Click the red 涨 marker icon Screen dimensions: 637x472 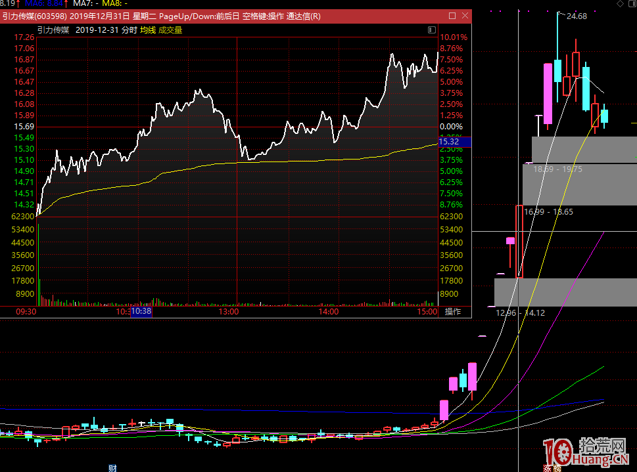pyautogui.click(x=547, y=468)
